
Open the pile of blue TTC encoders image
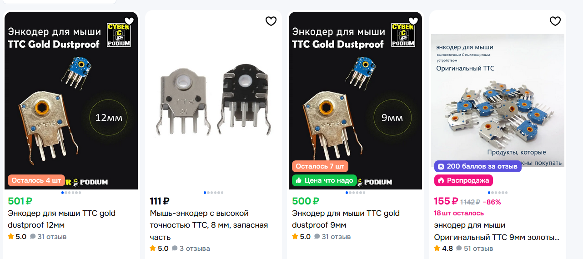(x=498, y=101)
